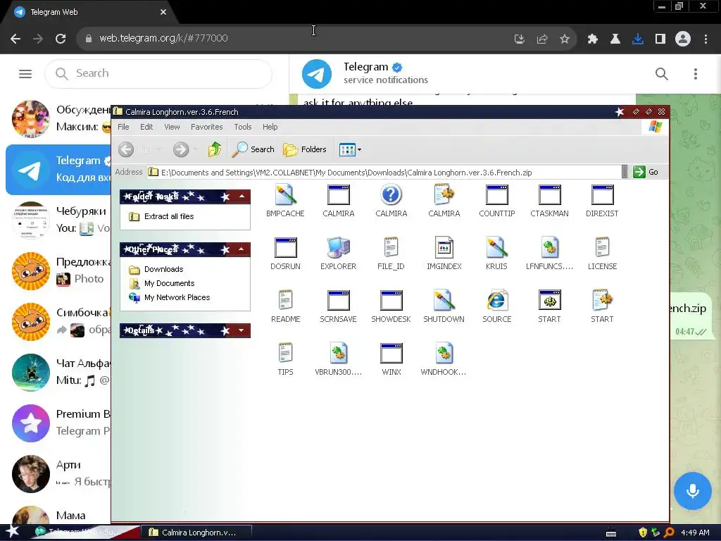Select the DIREXIST program icon
Image resolution: width=721 pixels, height=541 pixels.
(x=603, y=195)
